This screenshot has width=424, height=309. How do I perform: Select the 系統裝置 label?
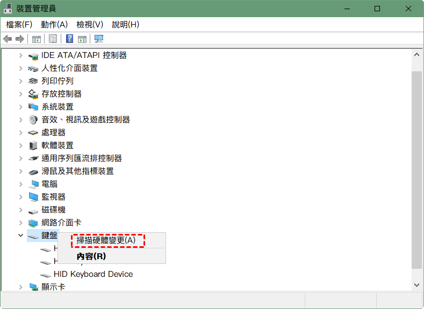pyautogui.click(x=58, y=107)
